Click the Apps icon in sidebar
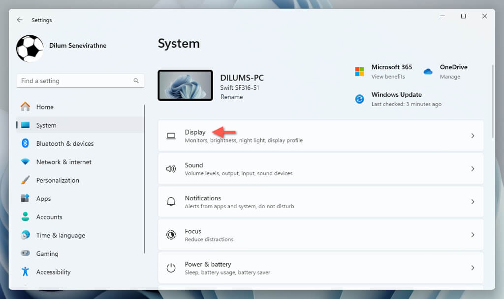The height and width of the screenshot is (299, 504). [25, 198]
